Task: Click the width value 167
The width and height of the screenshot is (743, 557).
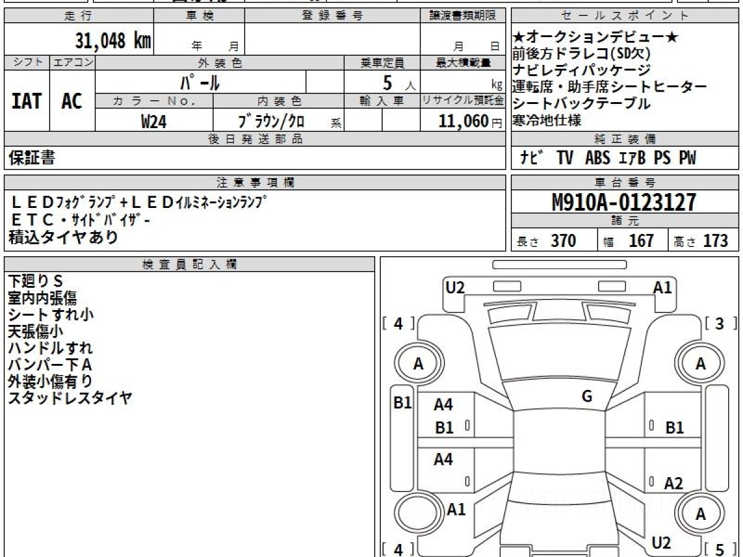Action: coord(641,241)
